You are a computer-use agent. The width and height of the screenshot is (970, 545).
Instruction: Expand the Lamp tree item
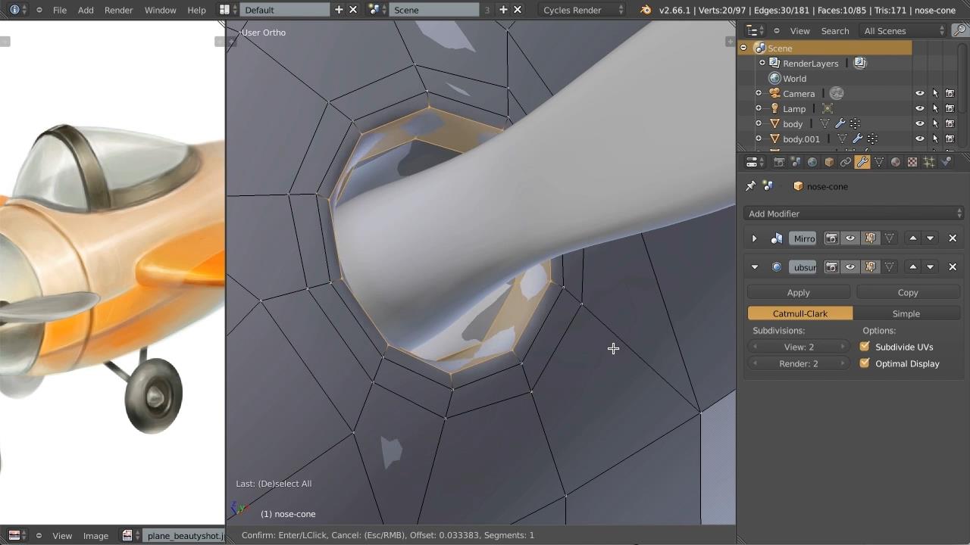[759, 108]
